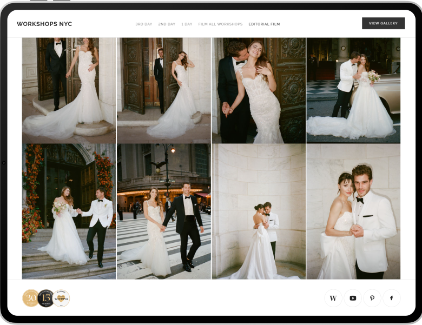Open photo of couple walking on crosswalk
This screenshot has width=422, height=325.
(x=164, y=211)
